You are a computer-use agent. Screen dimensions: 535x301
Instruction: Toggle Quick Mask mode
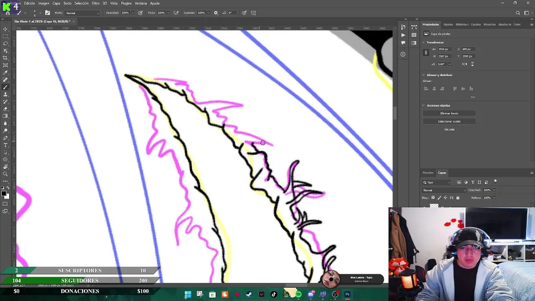click(5, 204)
